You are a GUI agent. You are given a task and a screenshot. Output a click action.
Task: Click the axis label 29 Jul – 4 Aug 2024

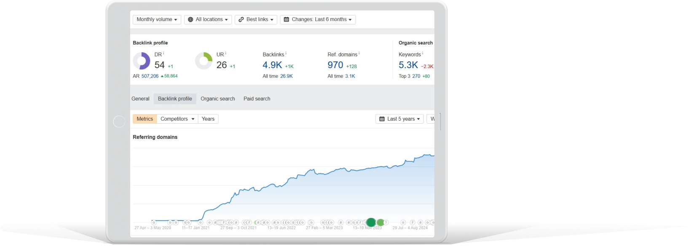[410, 228]
